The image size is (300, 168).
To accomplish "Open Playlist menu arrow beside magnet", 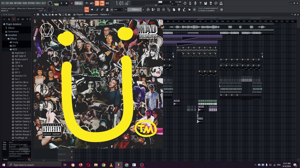I will [35, 15].
